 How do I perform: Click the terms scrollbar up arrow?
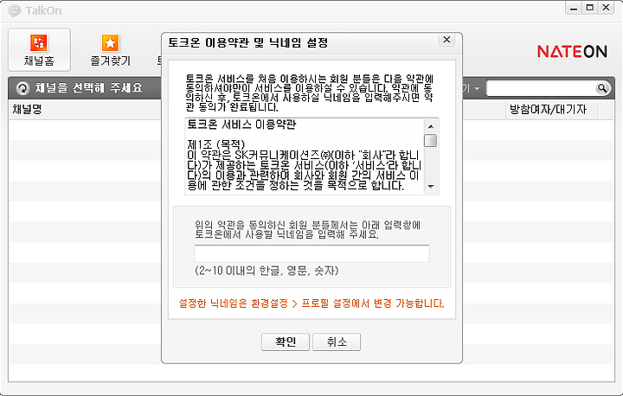pos(431,127)
